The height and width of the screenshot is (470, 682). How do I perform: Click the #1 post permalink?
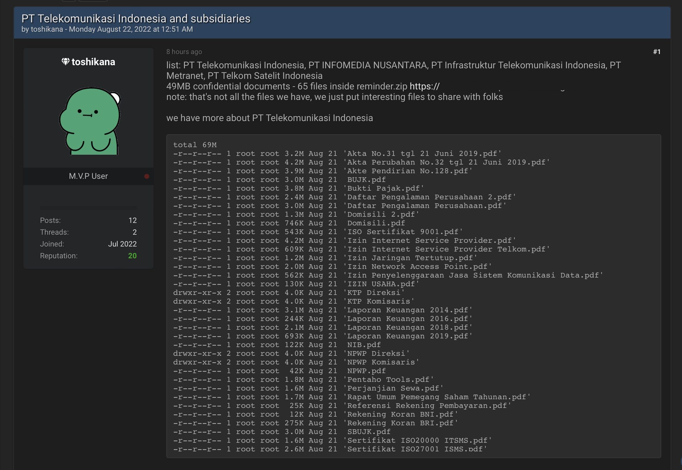(656, 52)
